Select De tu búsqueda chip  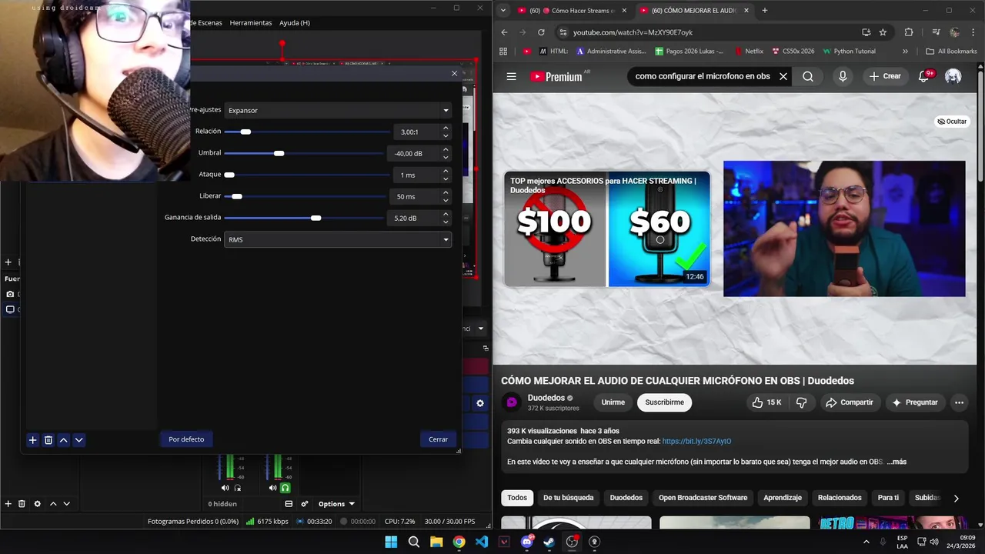click(x=568, y=498)
